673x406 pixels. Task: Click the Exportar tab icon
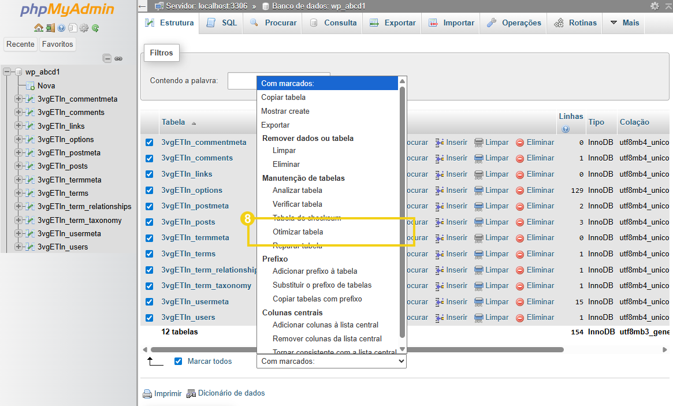(x=375, y=23)
